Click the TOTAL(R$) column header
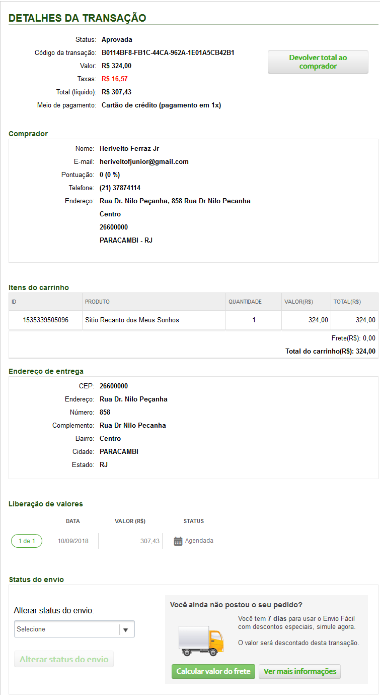Viewport: 380px width, 695px height. 347,302
